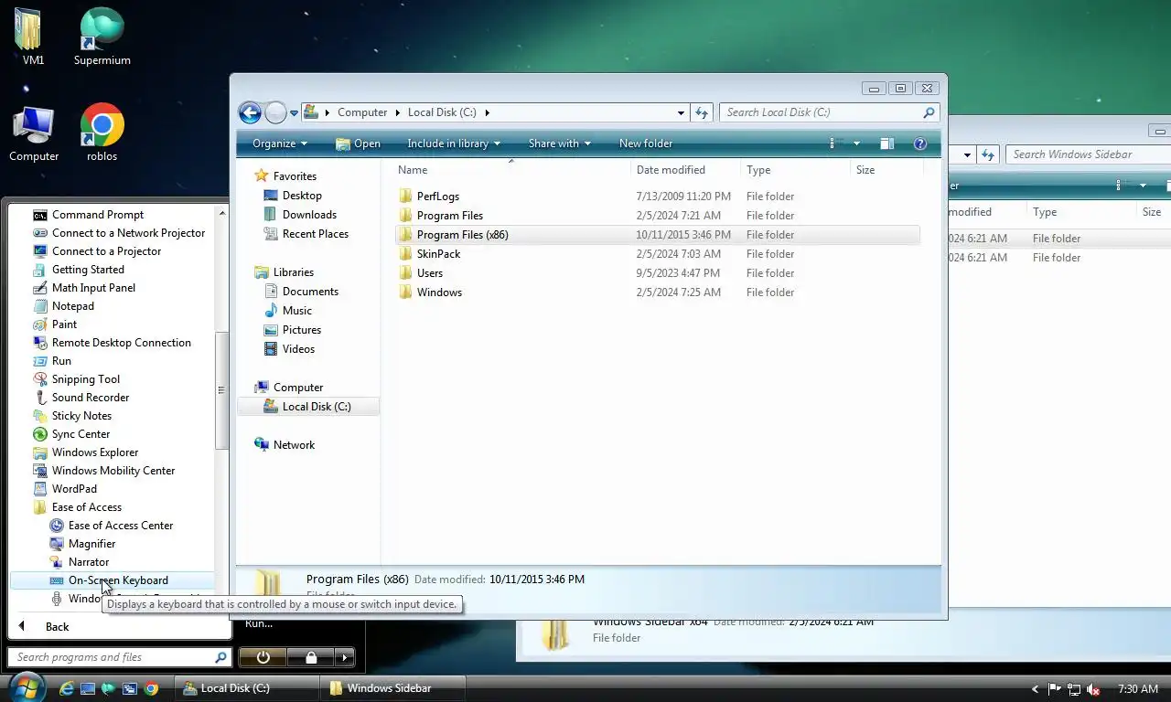Open the address bar history dropdown

pos(681,112)
